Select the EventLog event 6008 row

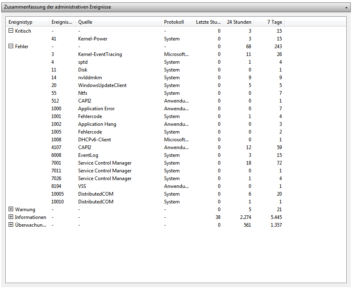pyautogui.click(x=145, y=155)
